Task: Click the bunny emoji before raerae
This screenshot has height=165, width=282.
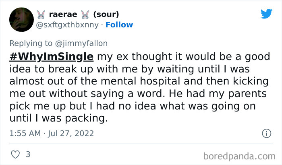Action: tap(41, 14)
